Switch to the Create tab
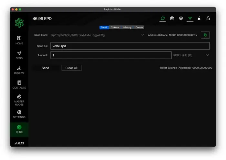Viewport: 226px width, 160px height. click(x=139, y=27)
